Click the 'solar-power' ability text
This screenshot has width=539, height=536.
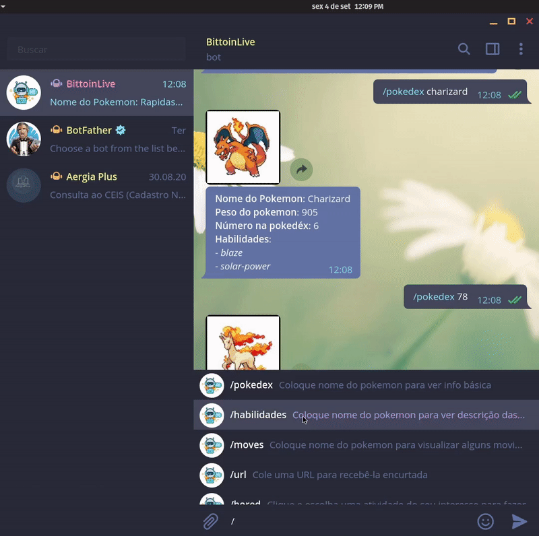[x=245, y=266]
